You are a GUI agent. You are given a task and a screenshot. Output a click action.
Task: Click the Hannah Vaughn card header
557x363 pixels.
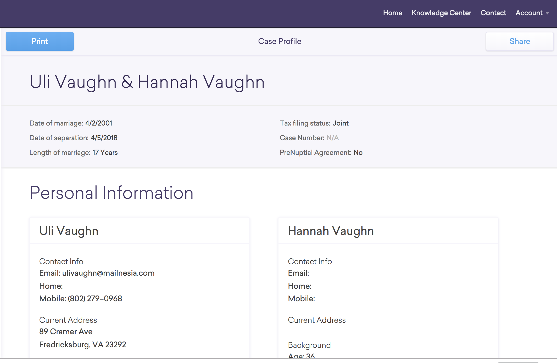point(388,231)
